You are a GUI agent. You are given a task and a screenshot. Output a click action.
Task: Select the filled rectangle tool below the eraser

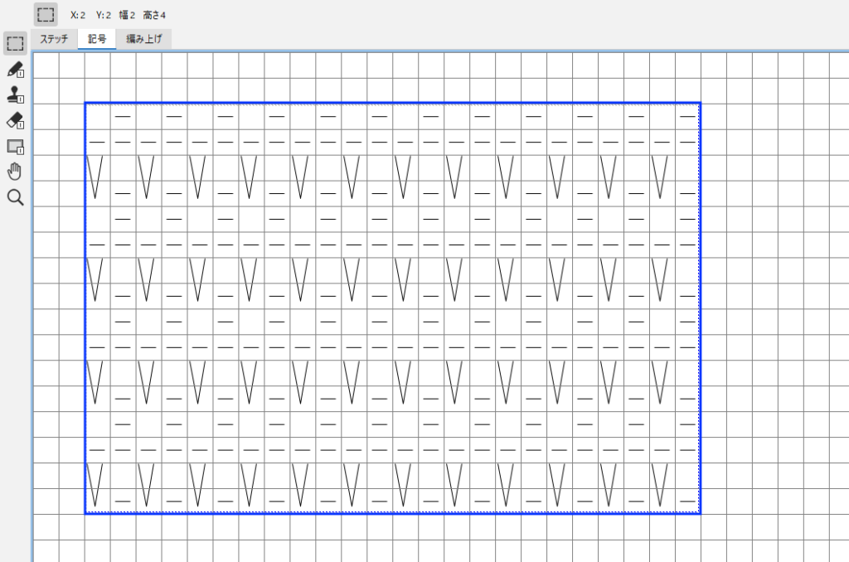15,146
